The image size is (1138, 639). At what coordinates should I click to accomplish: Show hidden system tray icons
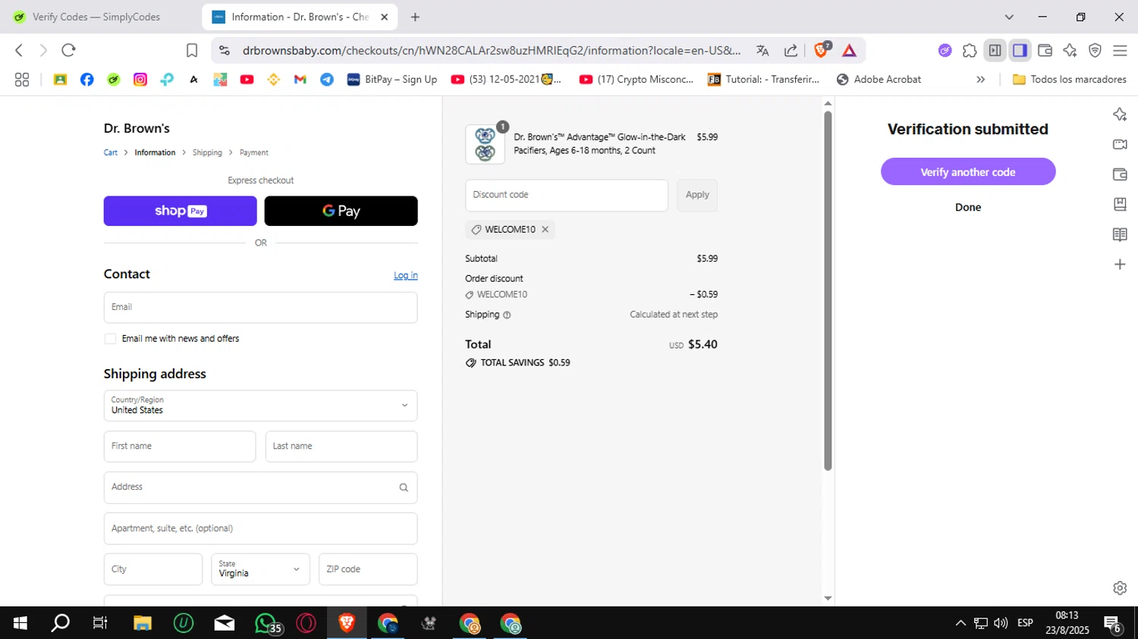tap(960, 623)
